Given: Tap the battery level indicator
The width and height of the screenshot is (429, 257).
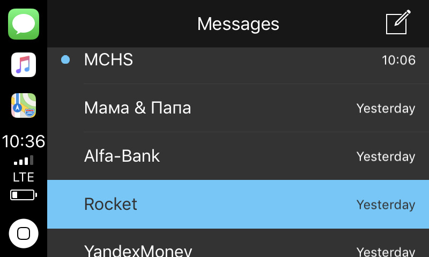Looking at the screenshot, I should (24, 195).
